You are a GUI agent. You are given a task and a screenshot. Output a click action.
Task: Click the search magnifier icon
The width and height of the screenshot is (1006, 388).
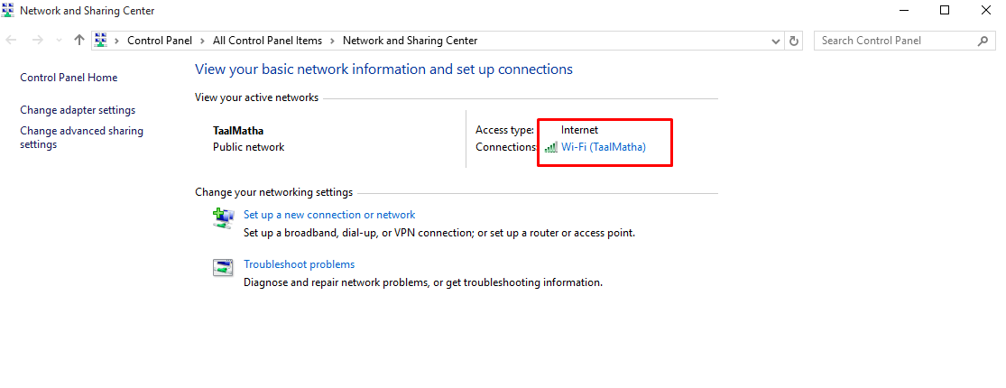pyautogui.click(x=983, y=41)
